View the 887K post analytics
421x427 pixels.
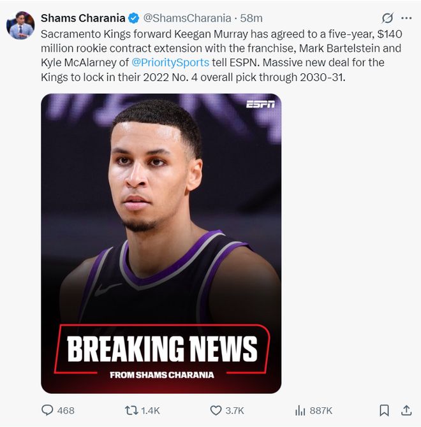click(313, 410)
